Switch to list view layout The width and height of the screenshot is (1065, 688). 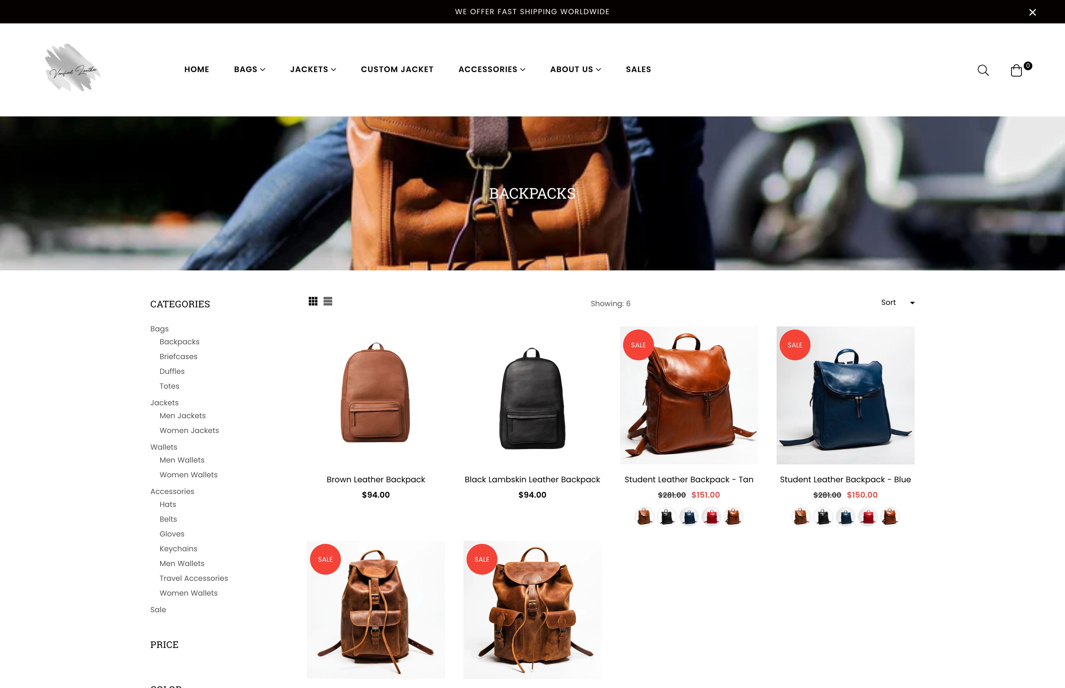point(328,302)
